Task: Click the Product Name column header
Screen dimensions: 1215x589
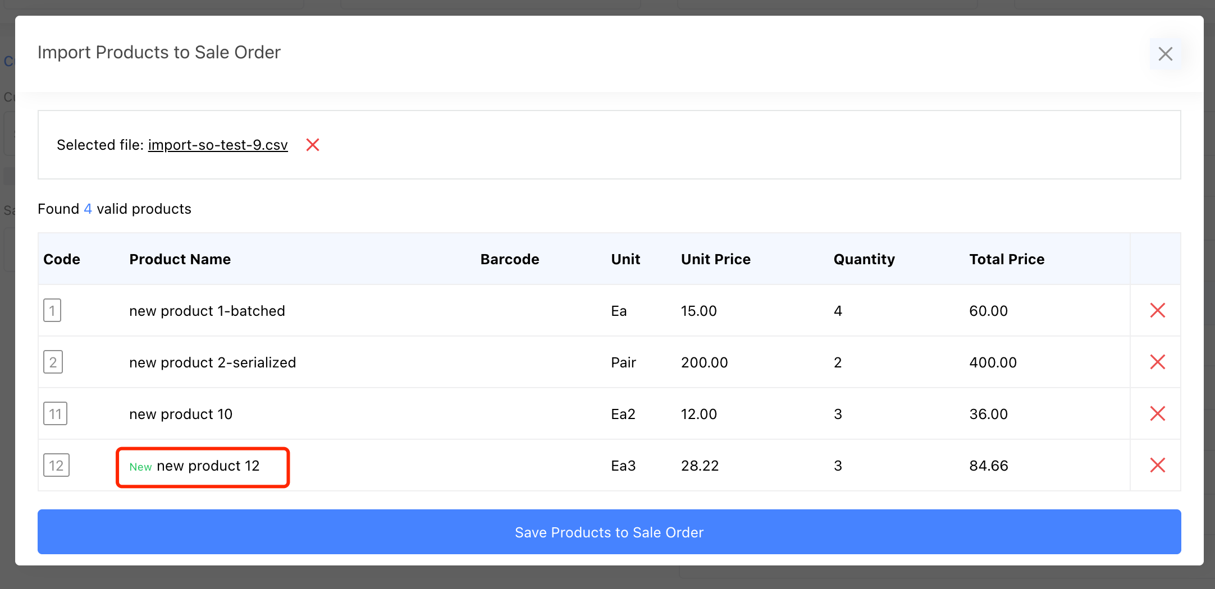Action: coord(180,259)
